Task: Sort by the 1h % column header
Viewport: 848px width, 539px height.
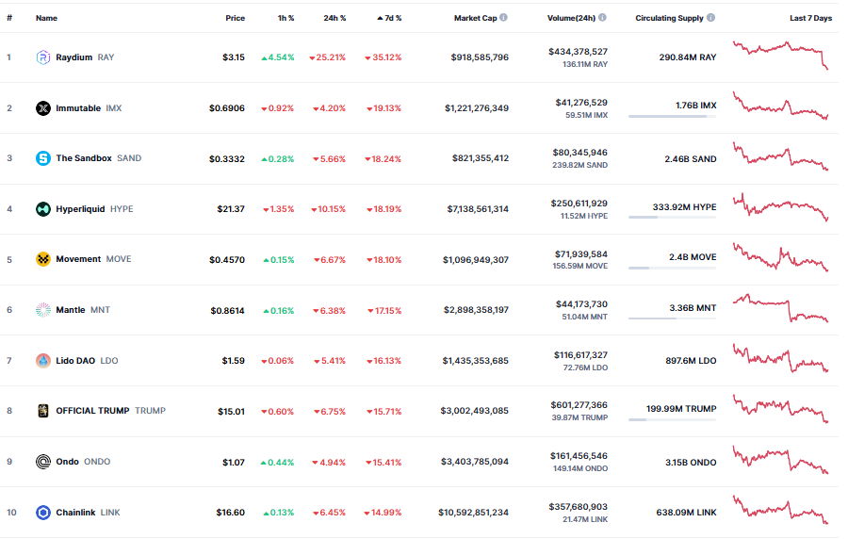Action: [x=286, y=19]
